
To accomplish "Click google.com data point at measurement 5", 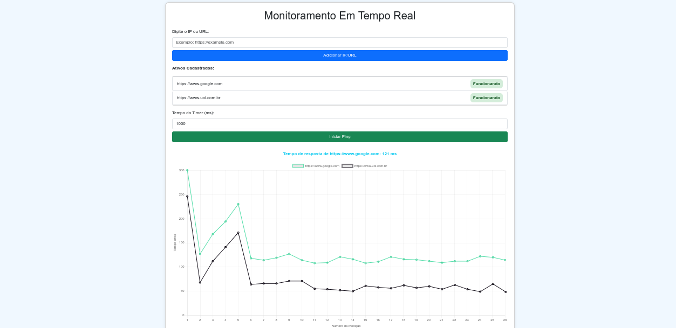I will pyautogui.click(x=238, y=204).
